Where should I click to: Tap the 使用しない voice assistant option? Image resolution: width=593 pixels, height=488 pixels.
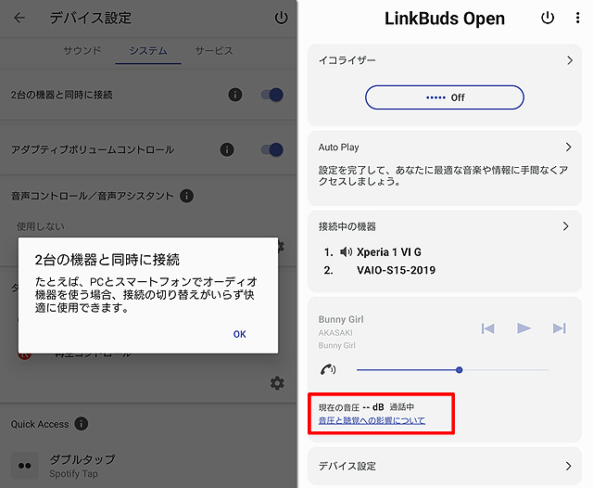coord(41,226)
